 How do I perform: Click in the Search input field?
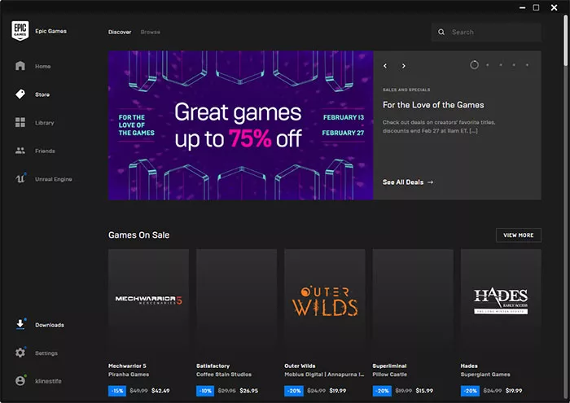coord(493,33)
